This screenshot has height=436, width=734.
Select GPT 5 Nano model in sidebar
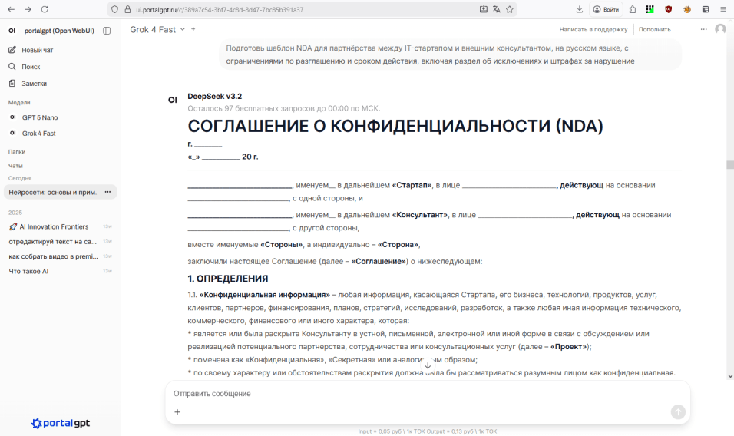tap(39, 117)
